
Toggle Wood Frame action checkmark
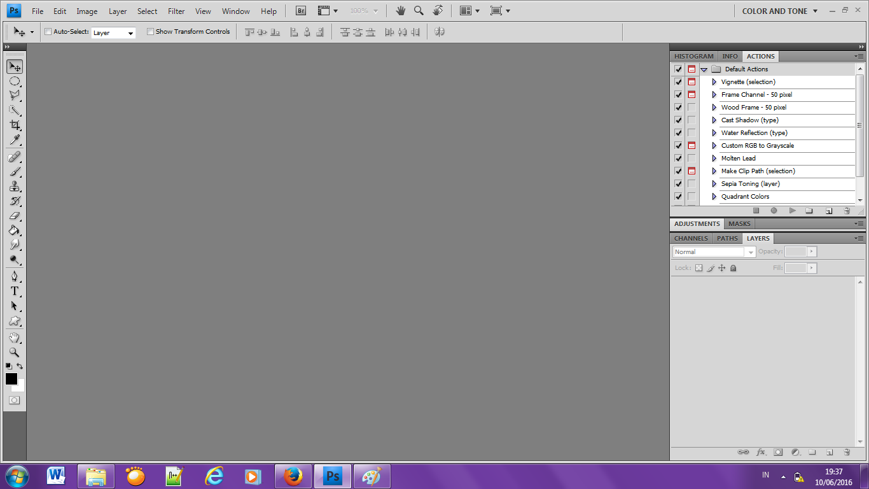click(678, 107)
